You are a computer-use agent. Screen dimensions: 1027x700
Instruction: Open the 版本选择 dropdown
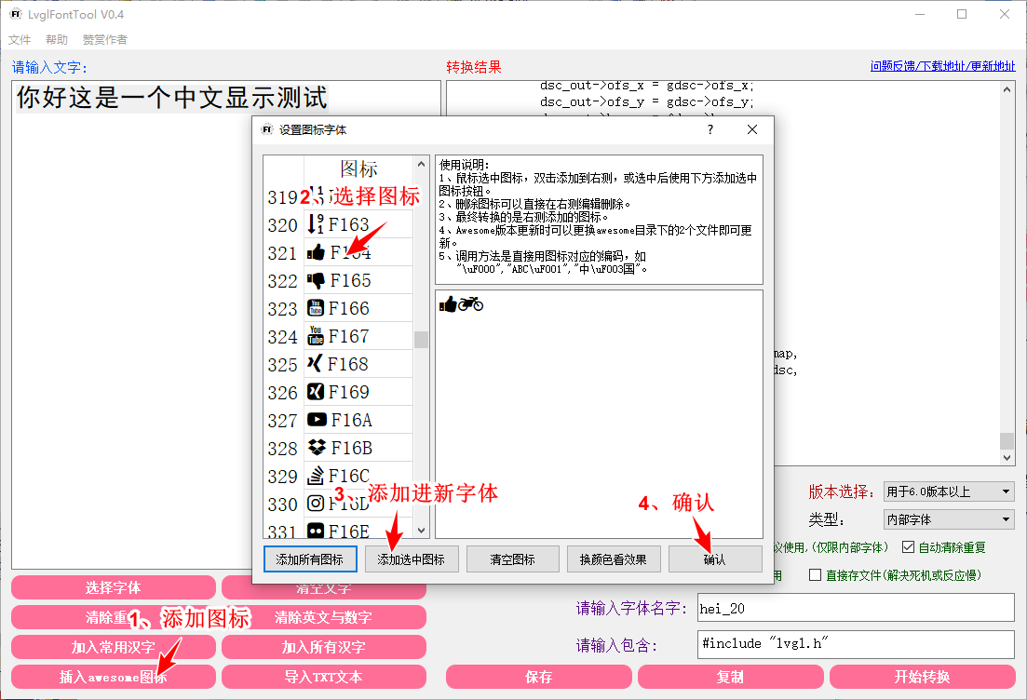pos(948,491)
